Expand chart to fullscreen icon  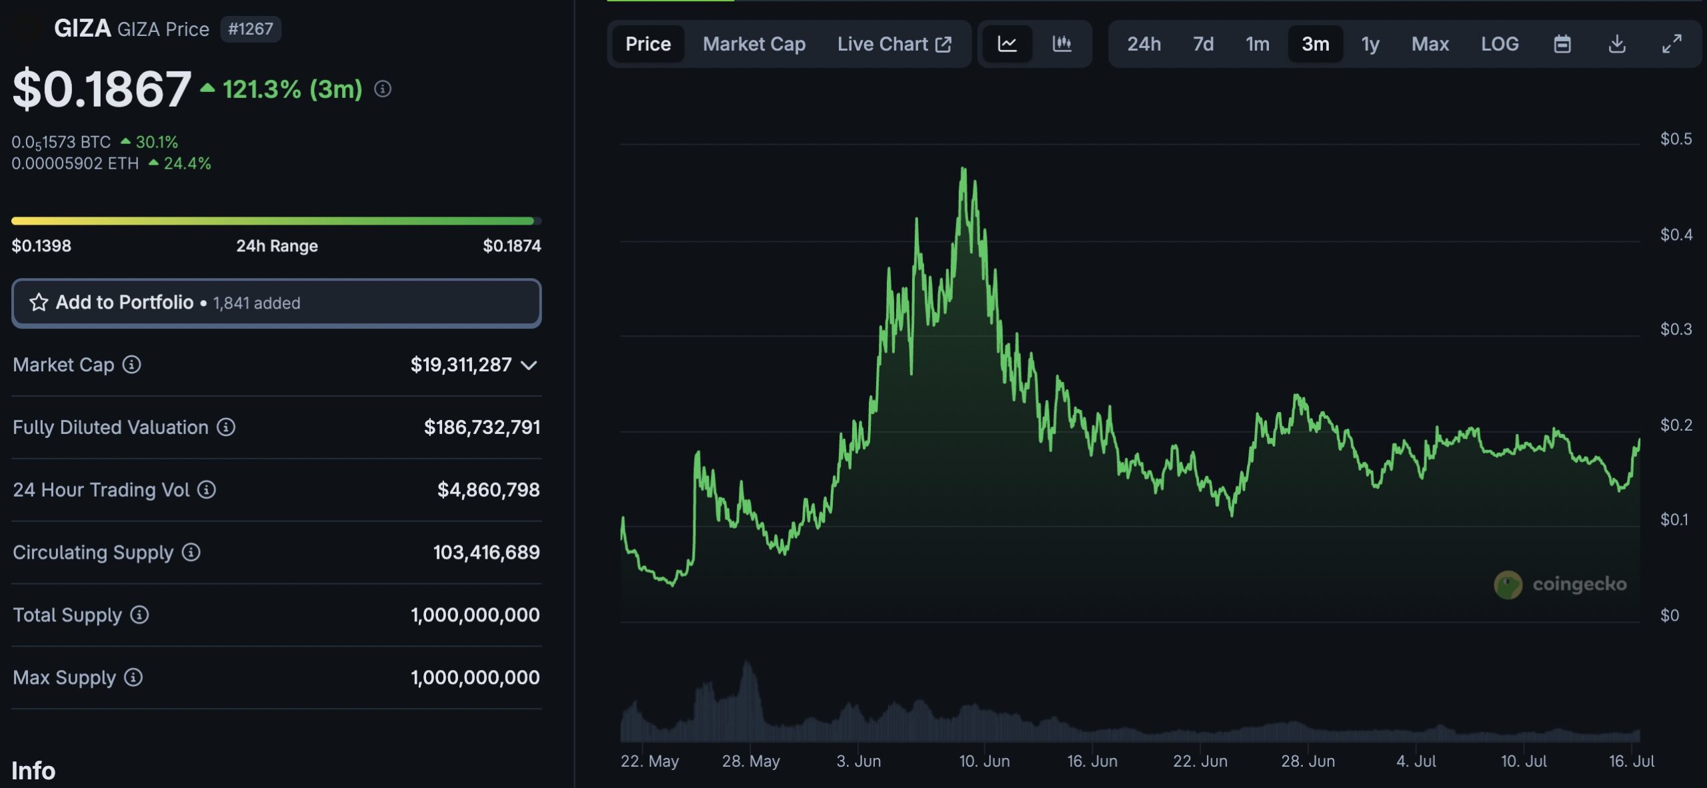tap(1672, 44)
